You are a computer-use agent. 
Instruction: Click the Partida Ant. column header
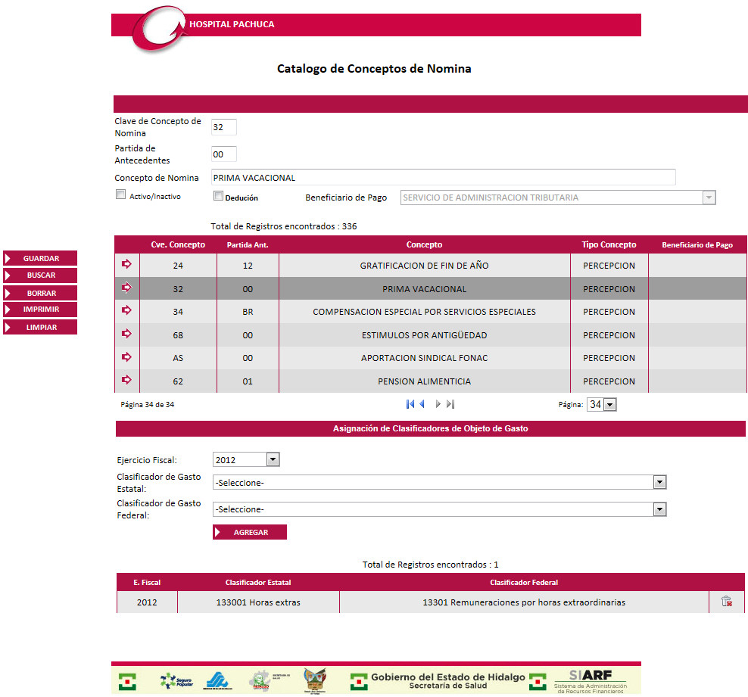(x=248, y=245)
